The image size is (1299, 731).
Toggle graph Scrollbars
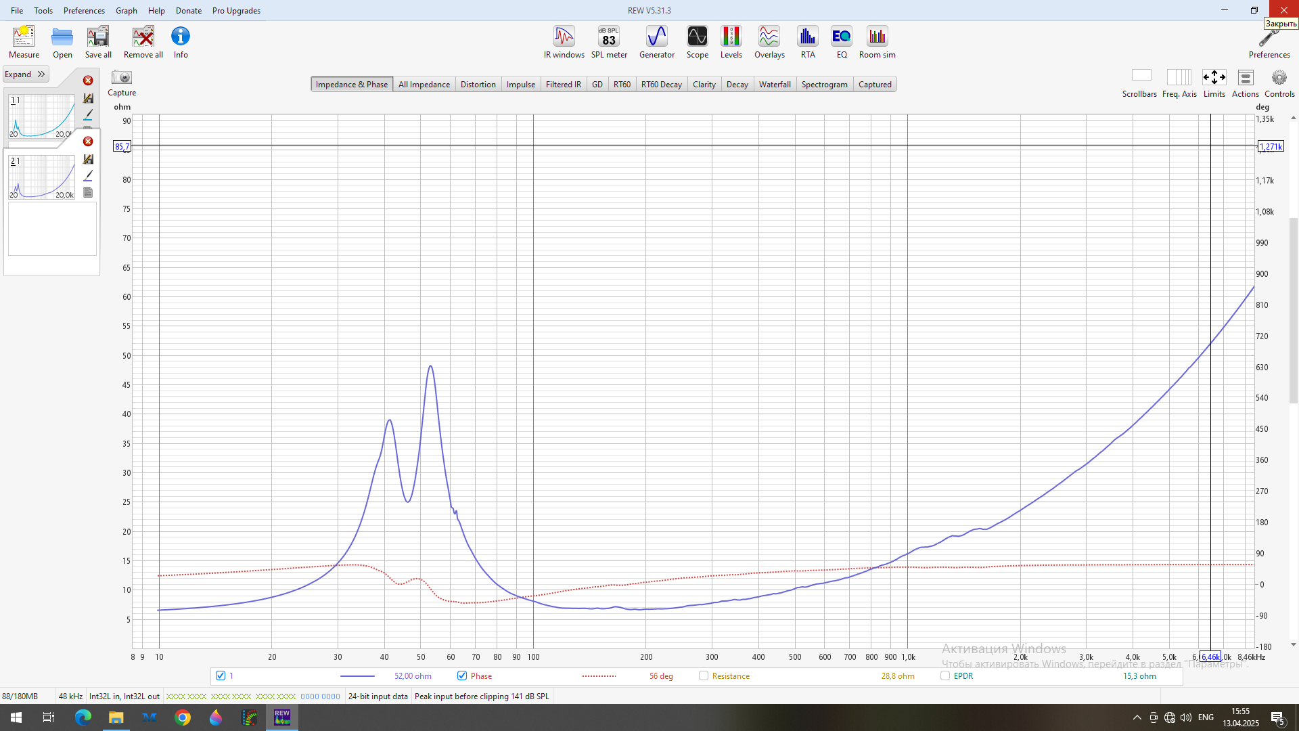coord(1140,83)
